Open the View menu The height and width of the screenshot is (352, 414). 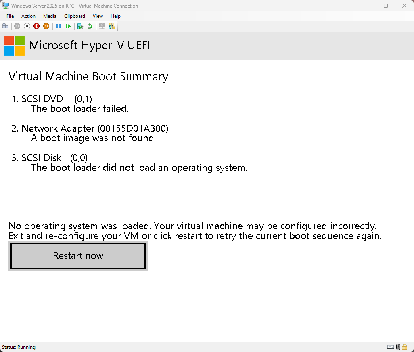pyautogui.click(x=98, y=16)
